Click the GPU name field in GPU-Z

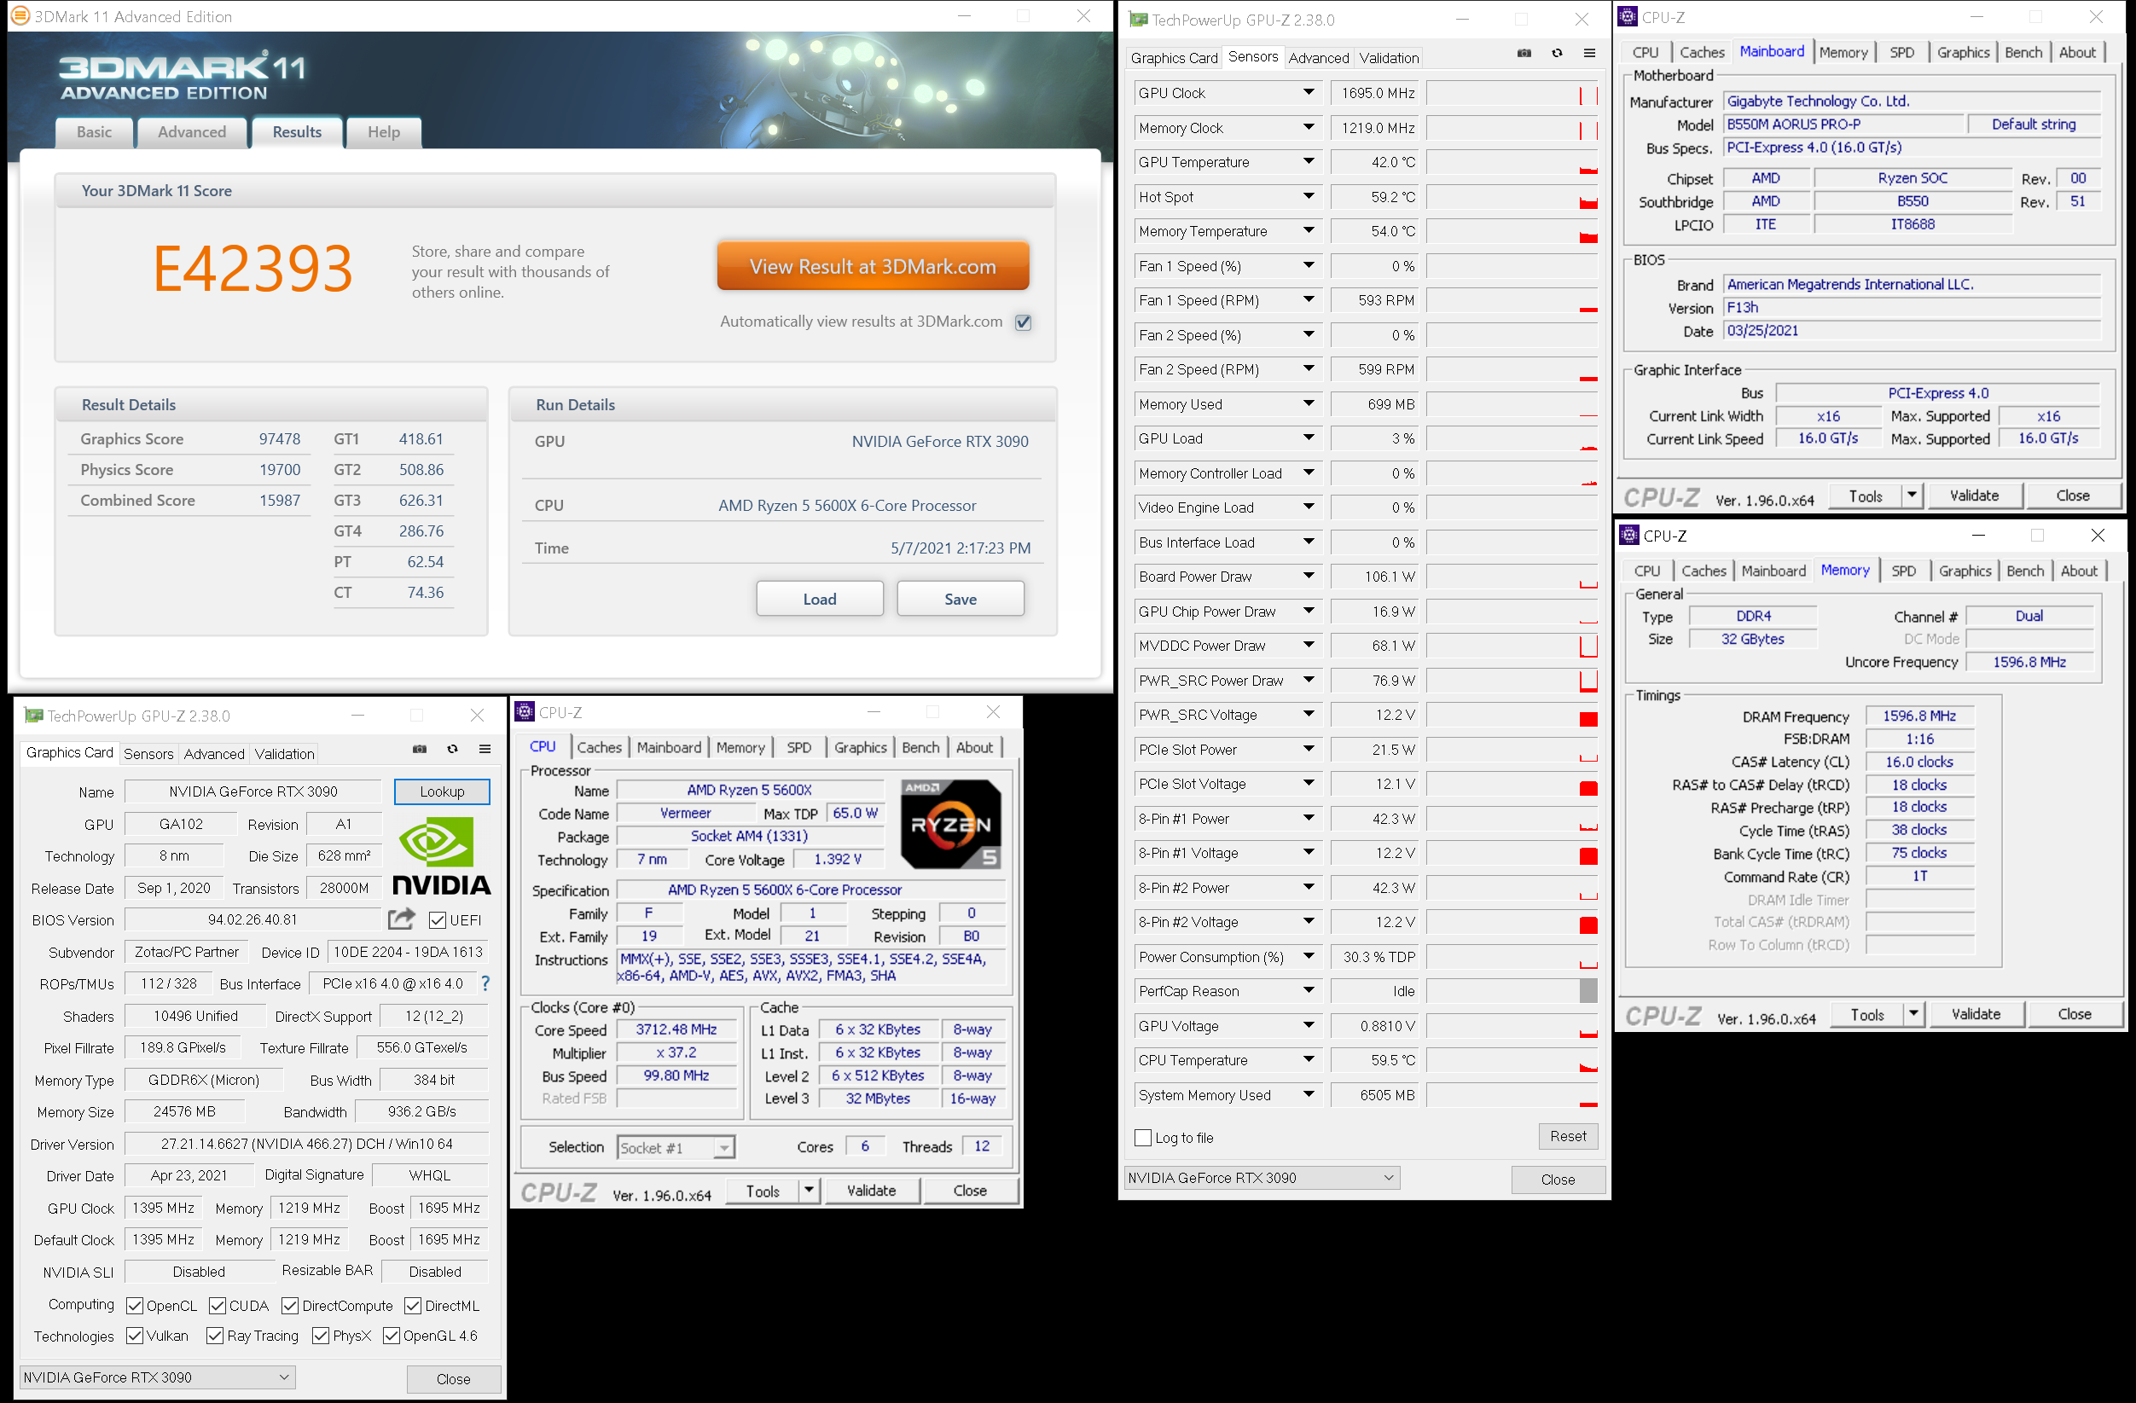pos(253,791)
